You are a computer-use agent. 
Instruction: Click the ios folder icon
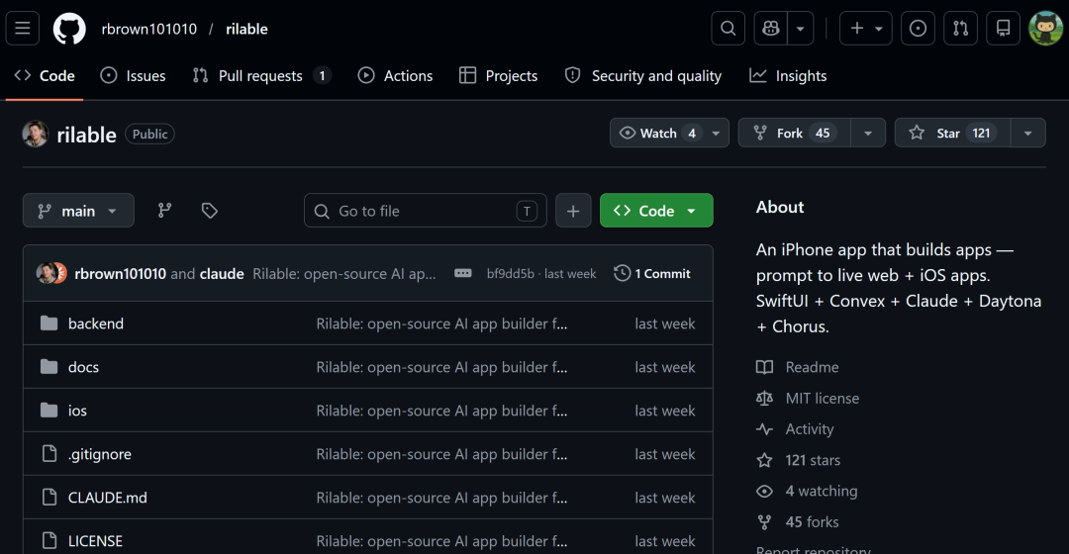49,411
